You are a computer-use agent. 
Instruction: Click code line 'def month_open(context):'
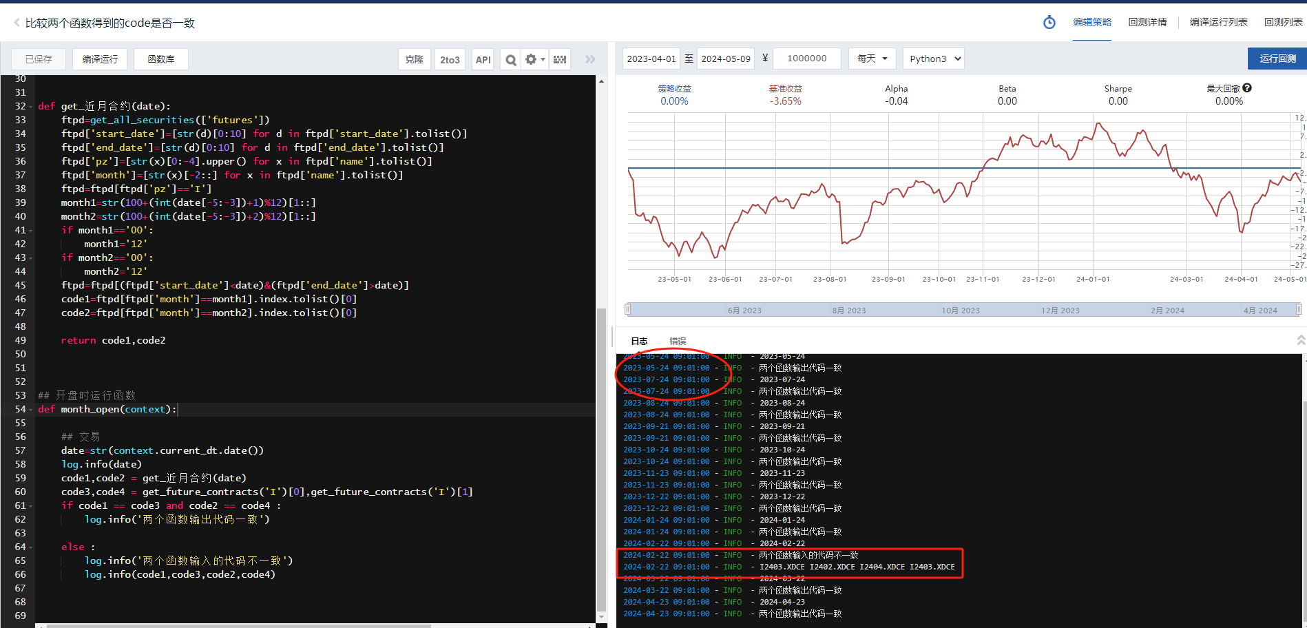click(x=107, y=409)
